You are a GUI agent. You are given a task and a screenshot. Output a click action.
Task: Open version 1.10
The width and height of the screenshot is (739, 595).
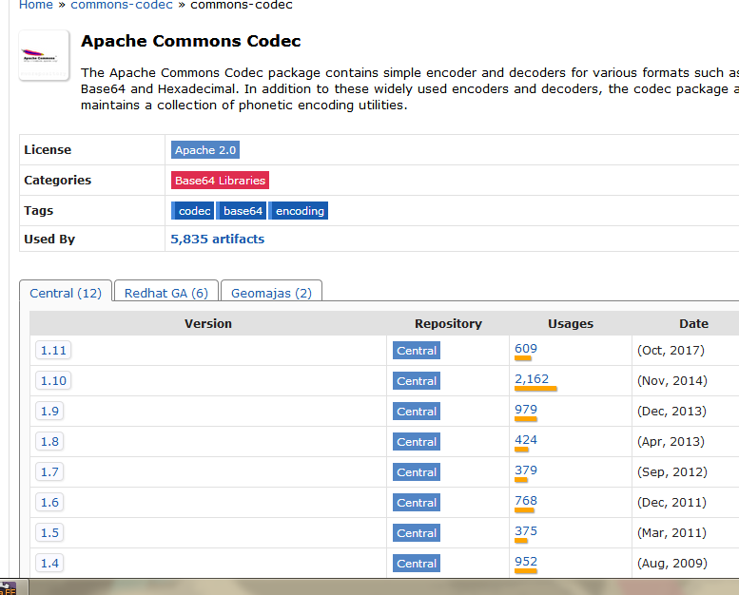(53, 380)
